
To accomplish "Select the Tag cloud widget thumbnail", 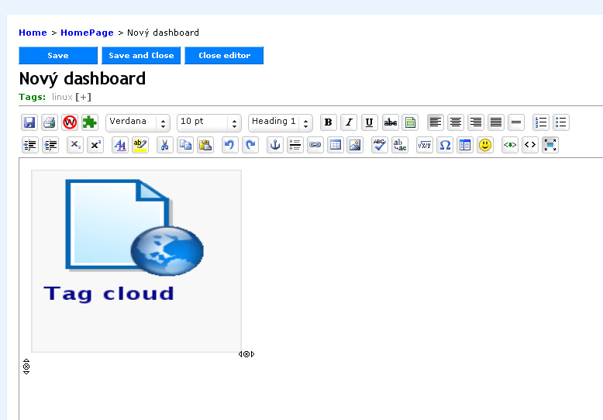I will 136,261.
